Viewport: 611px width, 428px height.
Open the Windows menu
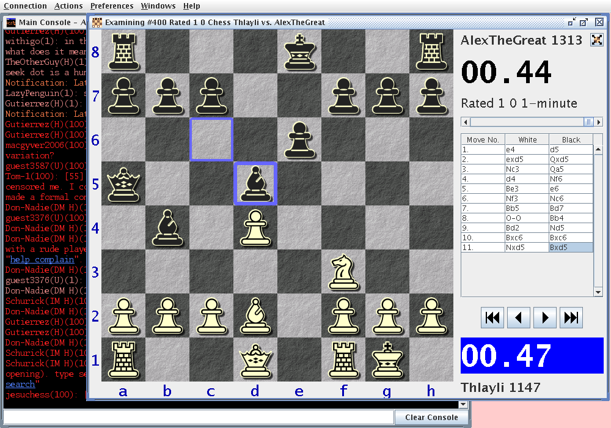(x=158, y=6)
